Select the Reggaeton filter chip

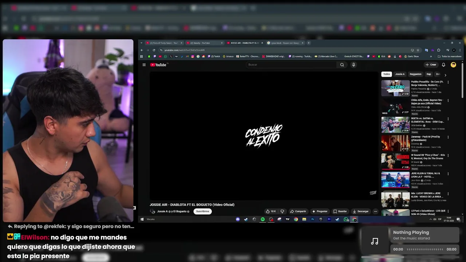[415, 74]
